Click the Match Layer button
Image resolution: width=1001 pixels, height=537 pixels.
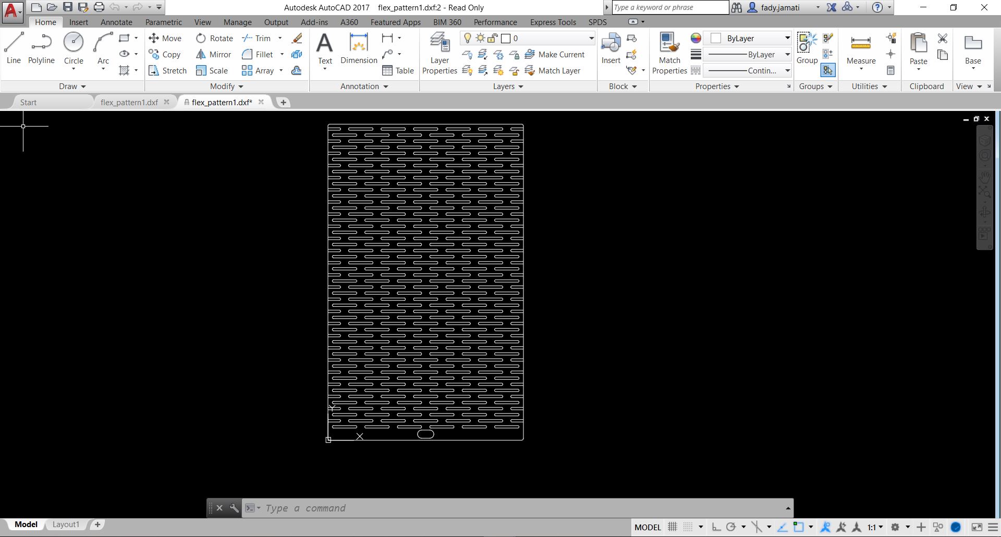click(553, 70)
